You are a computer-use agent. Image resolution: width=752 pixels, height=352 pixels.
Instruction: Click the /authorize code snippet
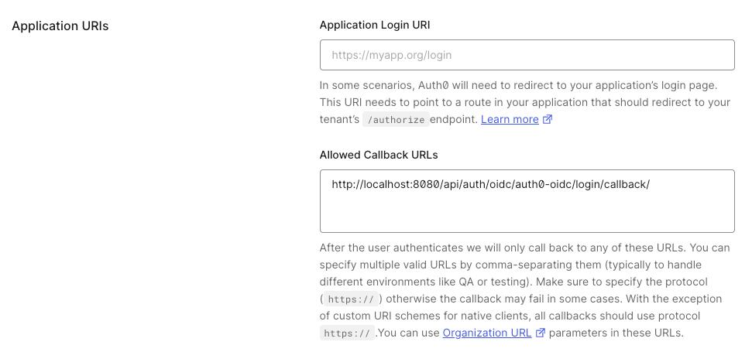[x=396, y=120]
